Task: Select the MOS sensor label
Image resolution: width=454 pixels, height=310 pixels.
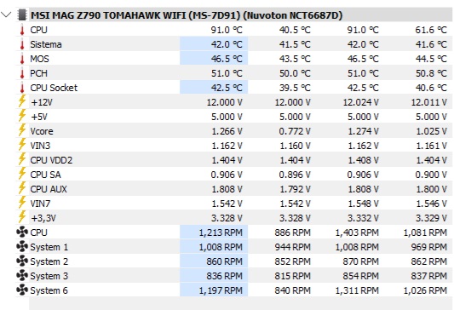Action: click(39, 59)
